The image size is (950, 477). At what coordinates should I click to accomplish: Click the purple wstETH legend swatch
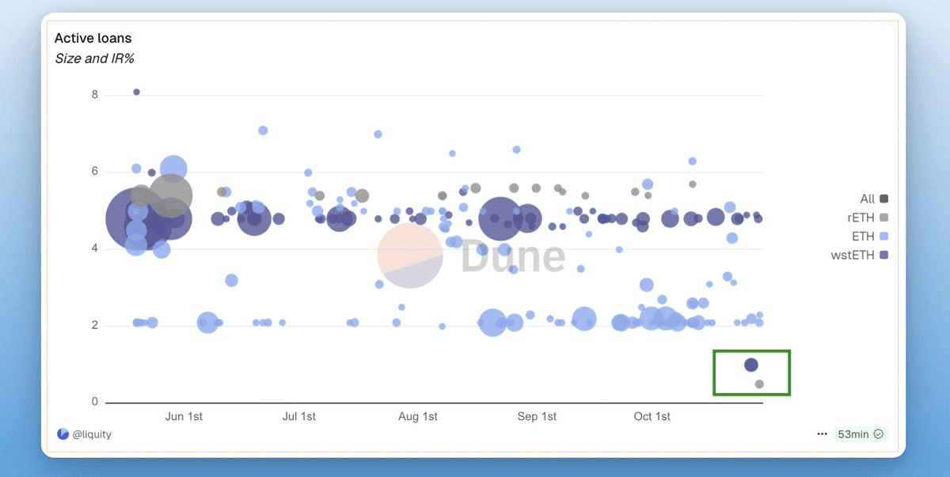883,255
